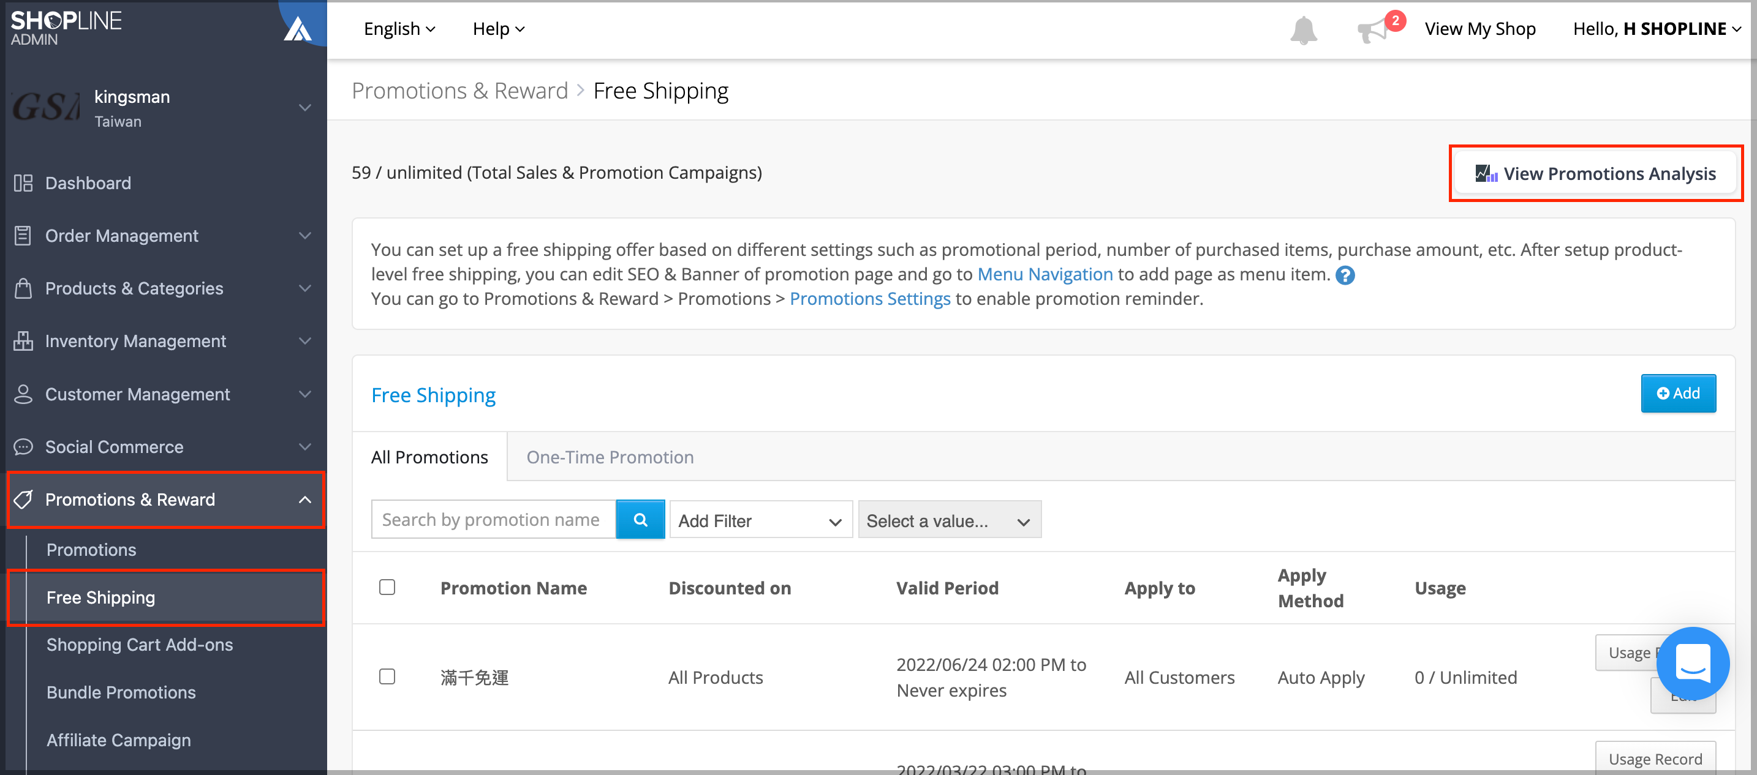Click the '0 / Unlimited' usage value
The image size is (1757, 775).
tap(1465, 677)
